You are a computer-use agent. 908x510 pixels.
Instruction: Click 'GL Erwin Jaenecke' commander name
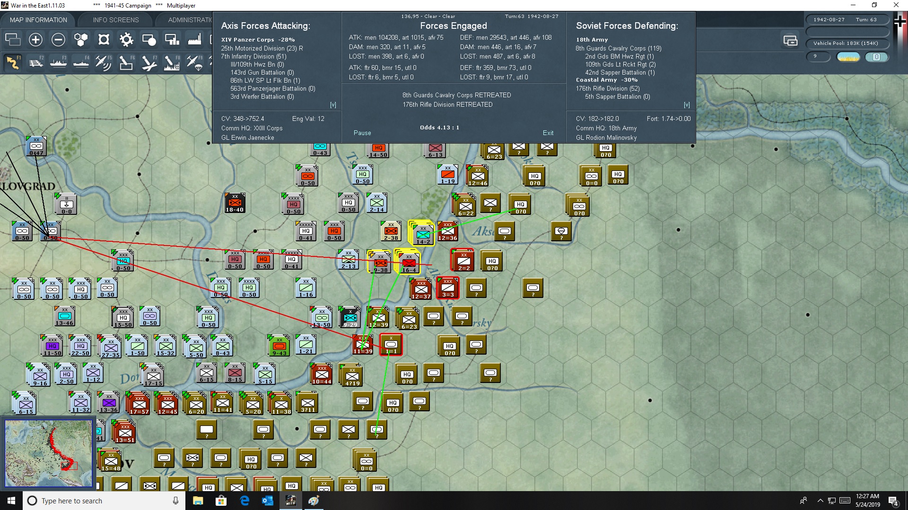(x=247, y=138)
